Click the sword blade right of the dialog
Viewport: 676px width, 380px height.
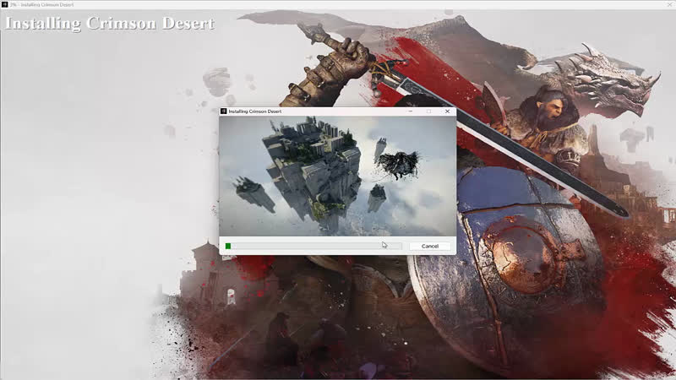(x=541, y=160)
